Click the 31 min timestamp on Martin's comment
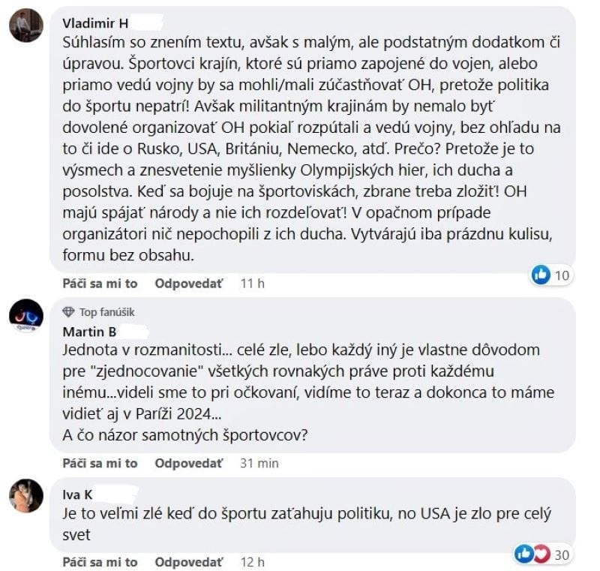This screenshot has width=600, height=571. point(259,463)
